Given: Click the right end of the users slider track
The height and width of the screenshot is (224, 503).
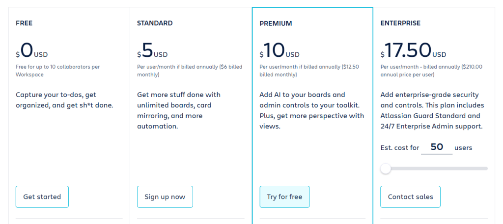Looking at the screenshot, I should pyautogui.click(x=486, y=169).
